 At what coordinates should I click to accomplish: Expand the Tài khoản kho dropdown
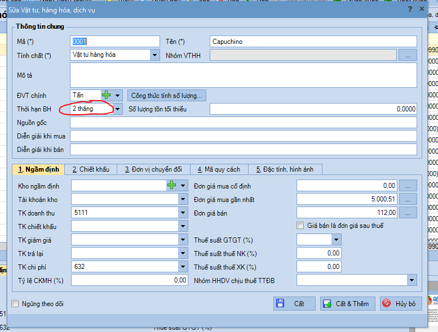click(183, 199)
